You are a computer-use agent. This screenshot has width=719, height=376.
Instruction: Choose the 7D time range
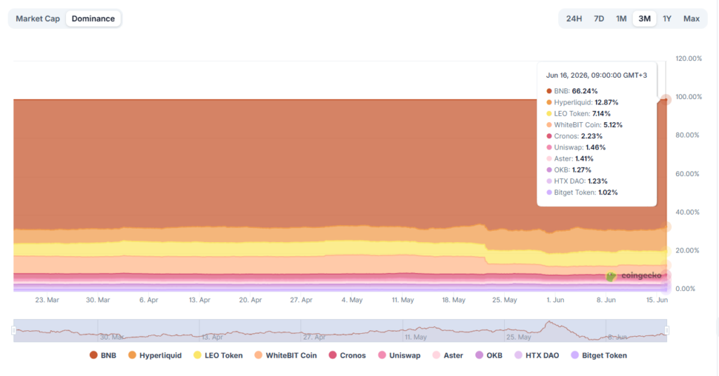[599, 19]
